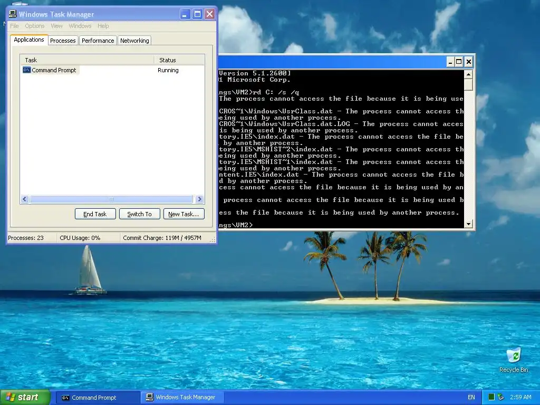The height and width of the screenshot is (405, 540).
Task: Close the Command Prompt window
Action: coord(468,62)
